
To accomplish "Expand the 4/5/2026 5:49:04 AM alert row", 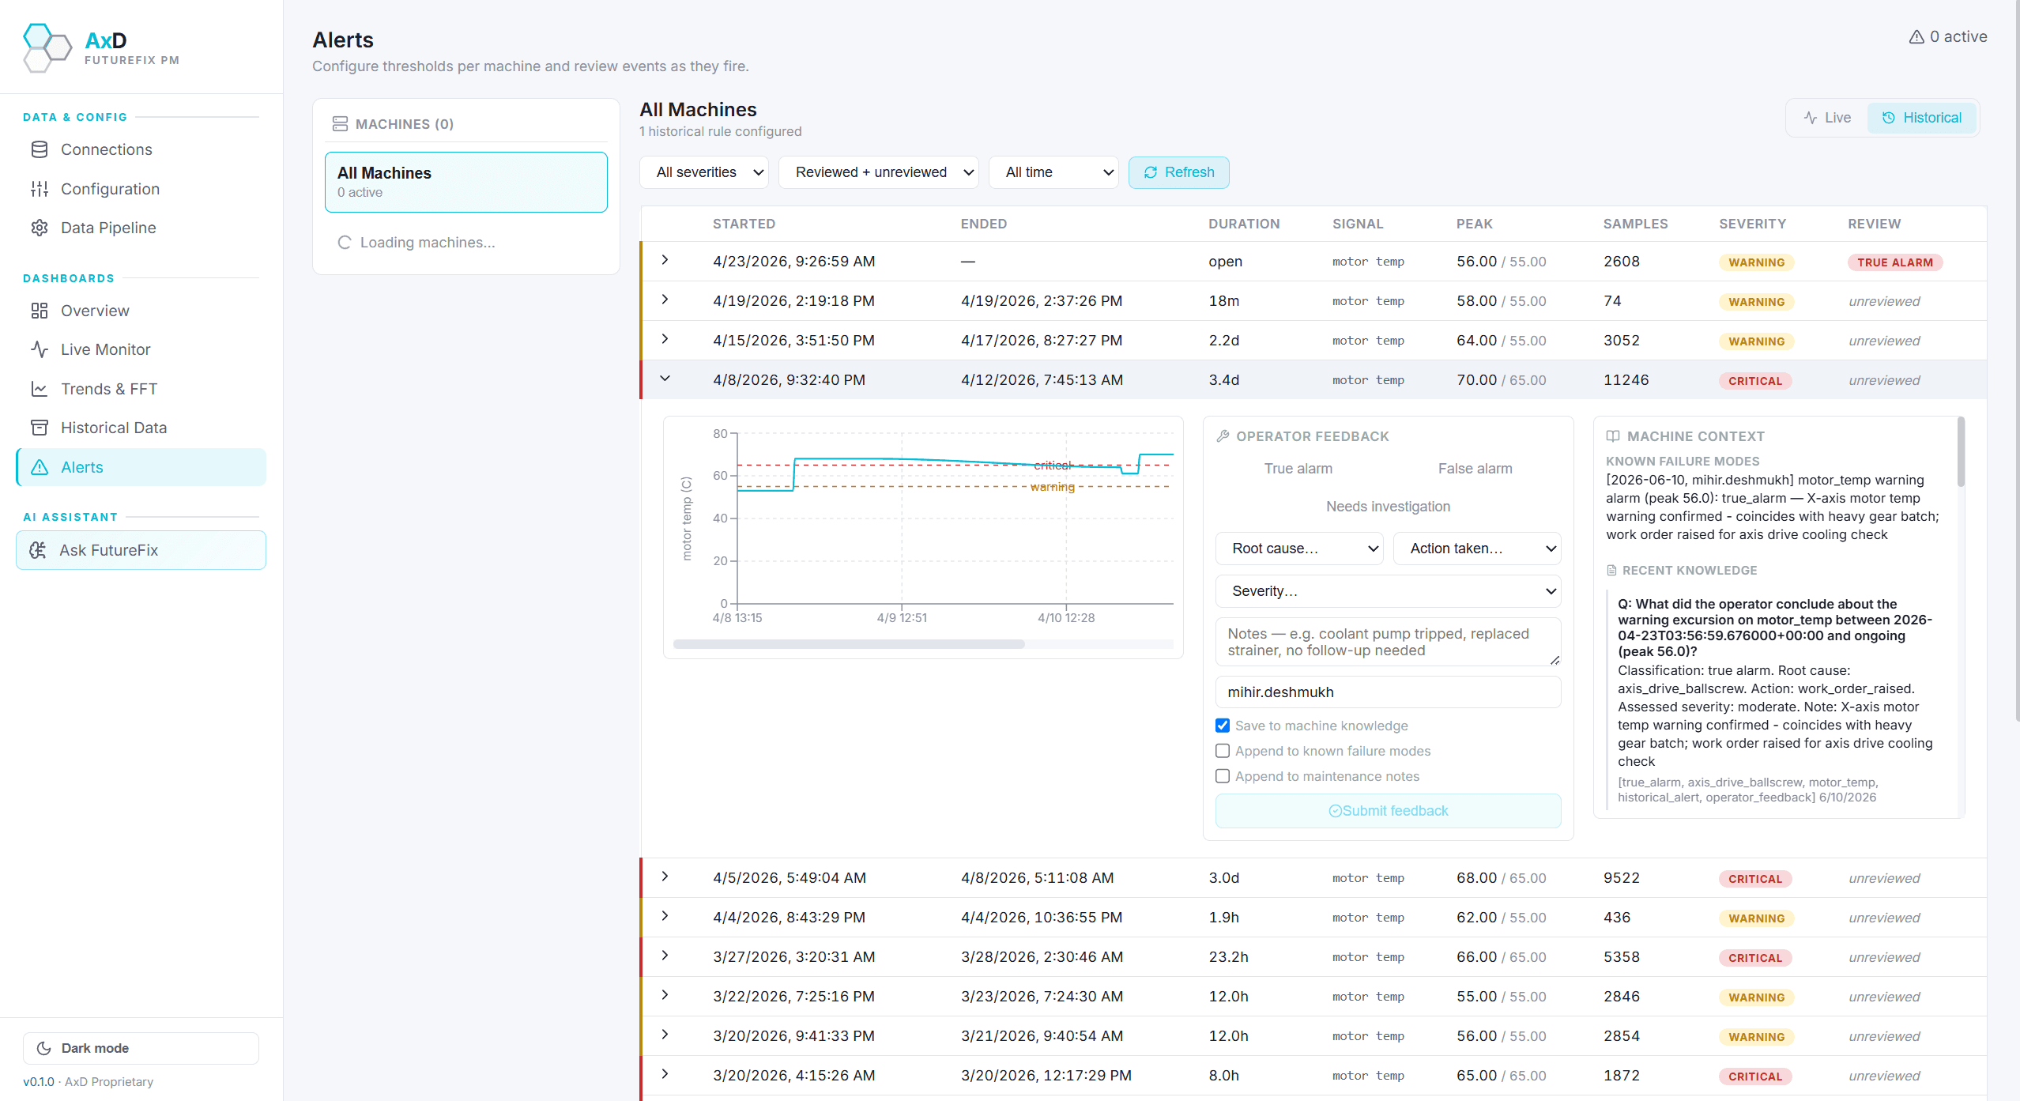I will (x=665, y=877).
